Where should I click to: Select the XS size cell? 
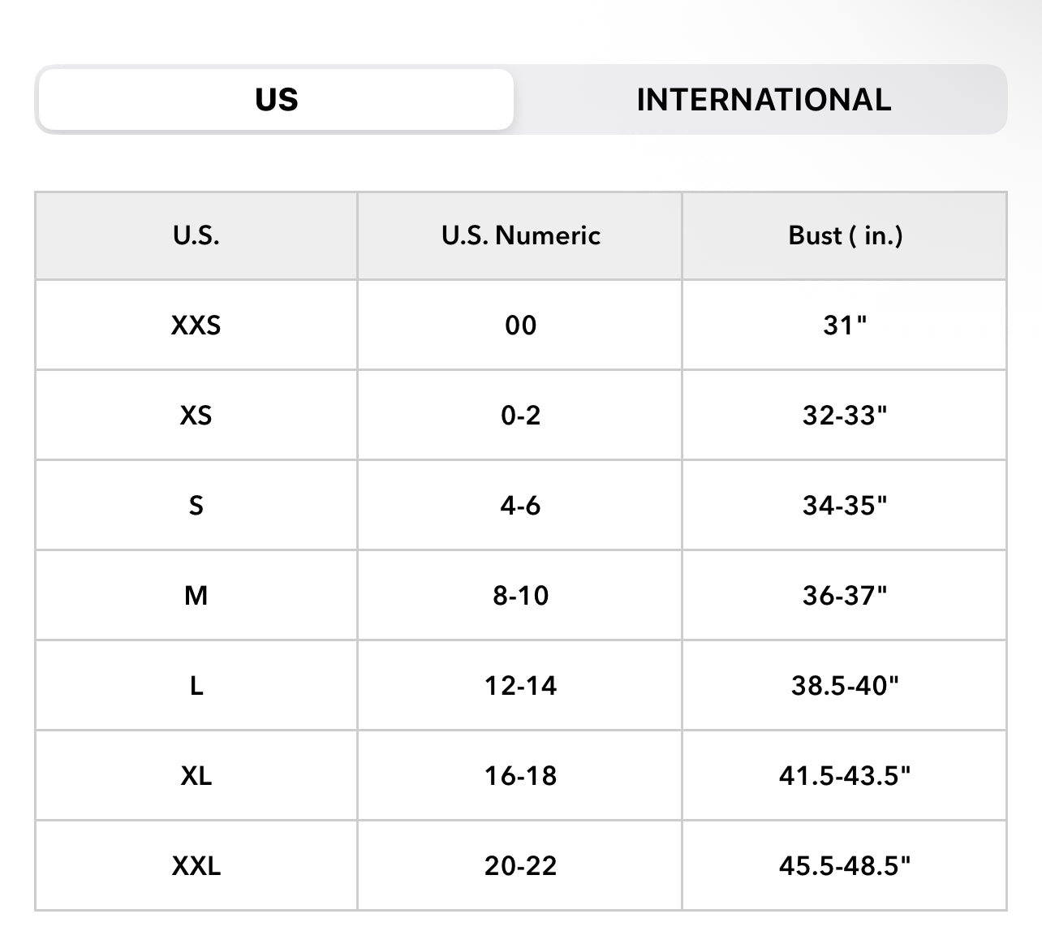point(196,416)
